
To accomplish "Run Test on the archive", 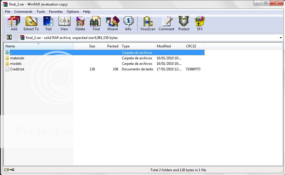I will click(x=48, y=23).
